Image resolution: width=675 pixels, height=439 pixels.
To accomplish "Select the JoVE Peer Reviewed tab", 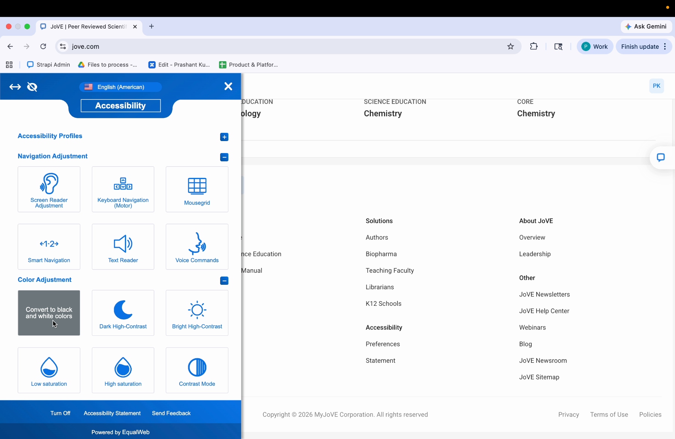I will tap(88, 27).
